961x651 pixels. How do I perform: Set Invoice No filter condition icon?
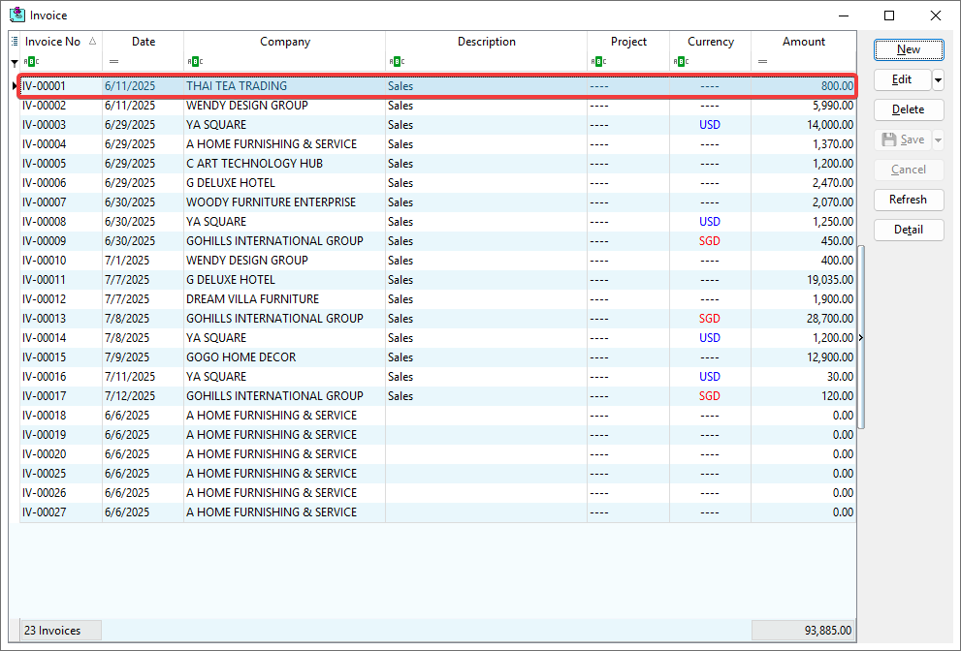31,61
